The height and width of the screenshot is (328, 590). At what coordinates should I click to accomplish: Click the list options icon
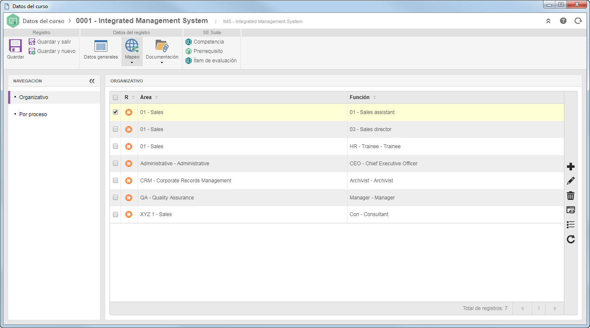click(x=570, y=225)
